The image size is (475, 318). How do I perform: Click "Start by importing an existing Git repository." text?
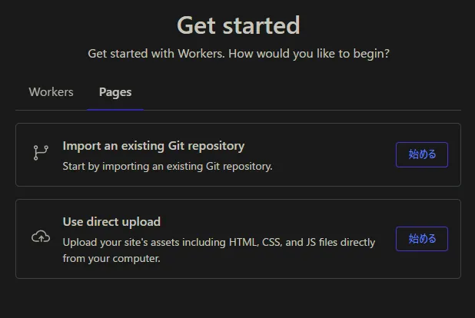pos(167,165)
